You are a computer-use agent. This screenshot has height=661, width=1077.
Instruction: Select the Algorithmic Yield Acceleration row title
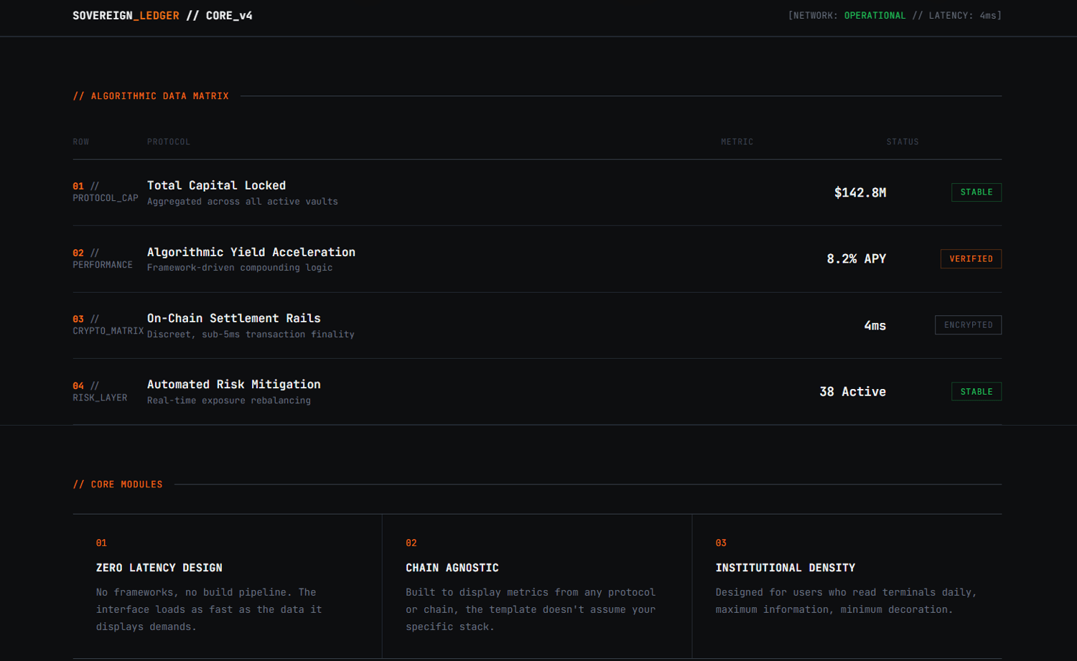pyautogui.click(x=251, y=252)
